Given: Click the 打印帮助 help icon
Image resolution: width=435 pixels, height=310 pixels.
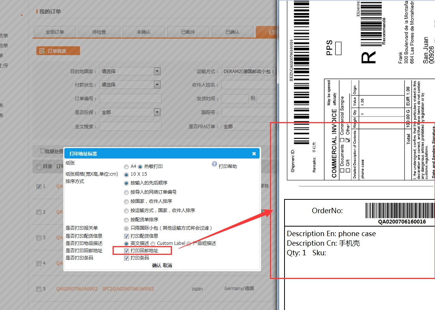Looking at the screenshot, I should click(214, 164).
